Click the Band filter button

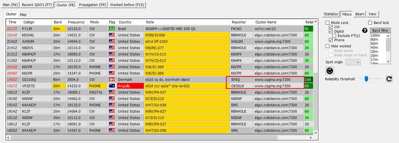[381, 31]
